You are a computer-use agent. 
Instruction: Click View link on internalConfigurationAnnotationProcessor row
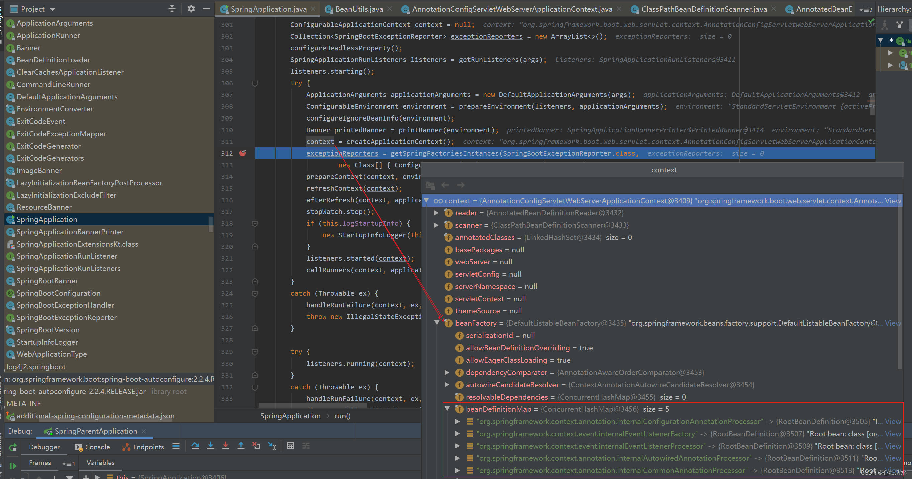click(x=893, y=421)
